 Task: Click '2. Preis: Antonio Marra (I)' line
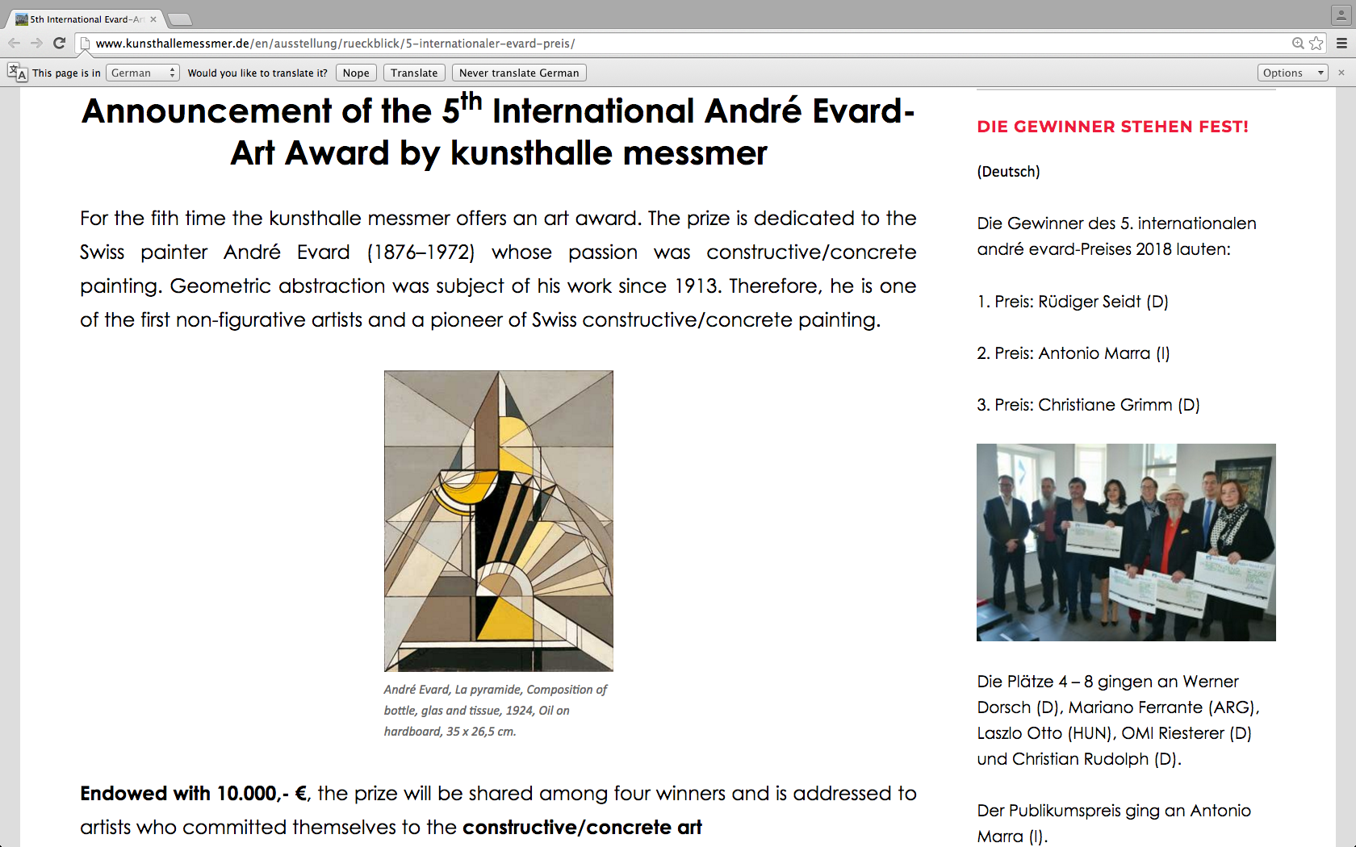click(x=1073, y=353)
